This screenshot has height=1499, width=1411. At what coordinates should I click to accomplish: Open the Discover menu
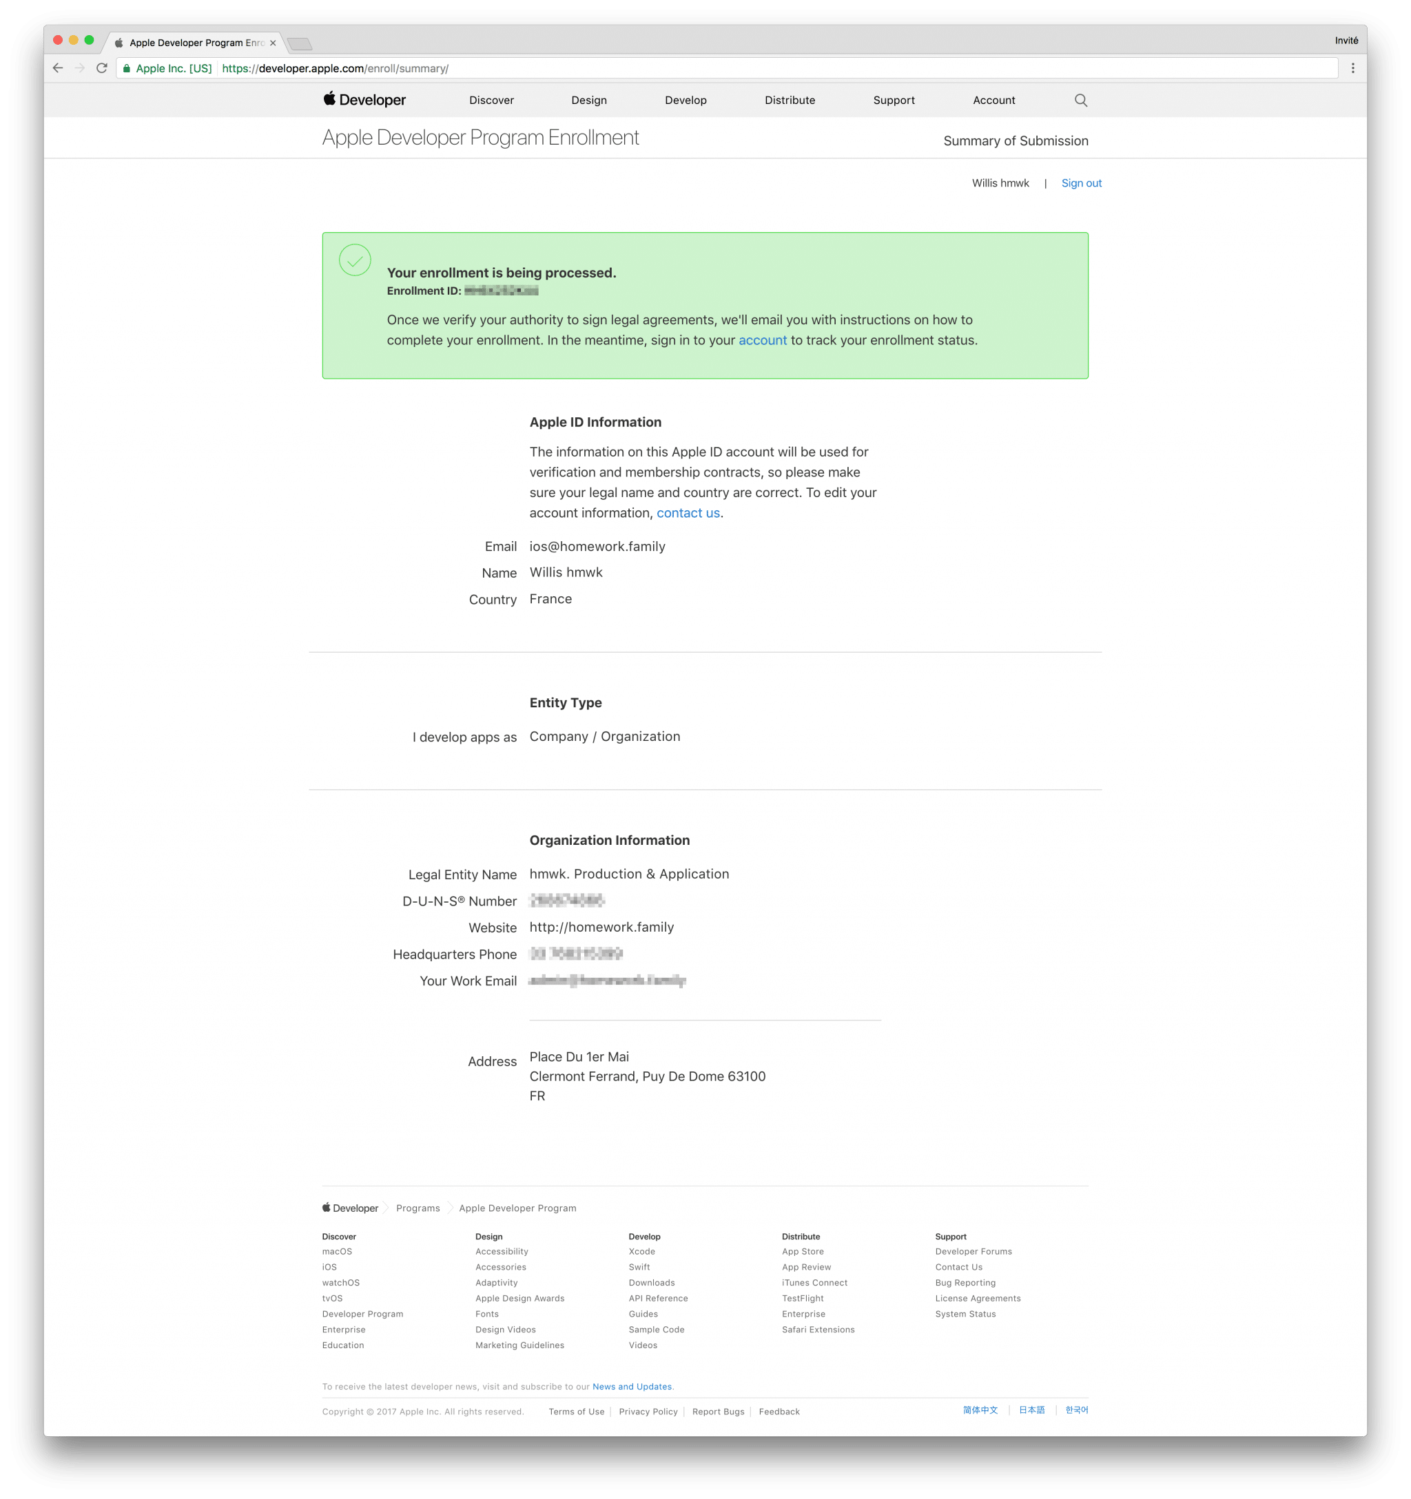(491, 101)
